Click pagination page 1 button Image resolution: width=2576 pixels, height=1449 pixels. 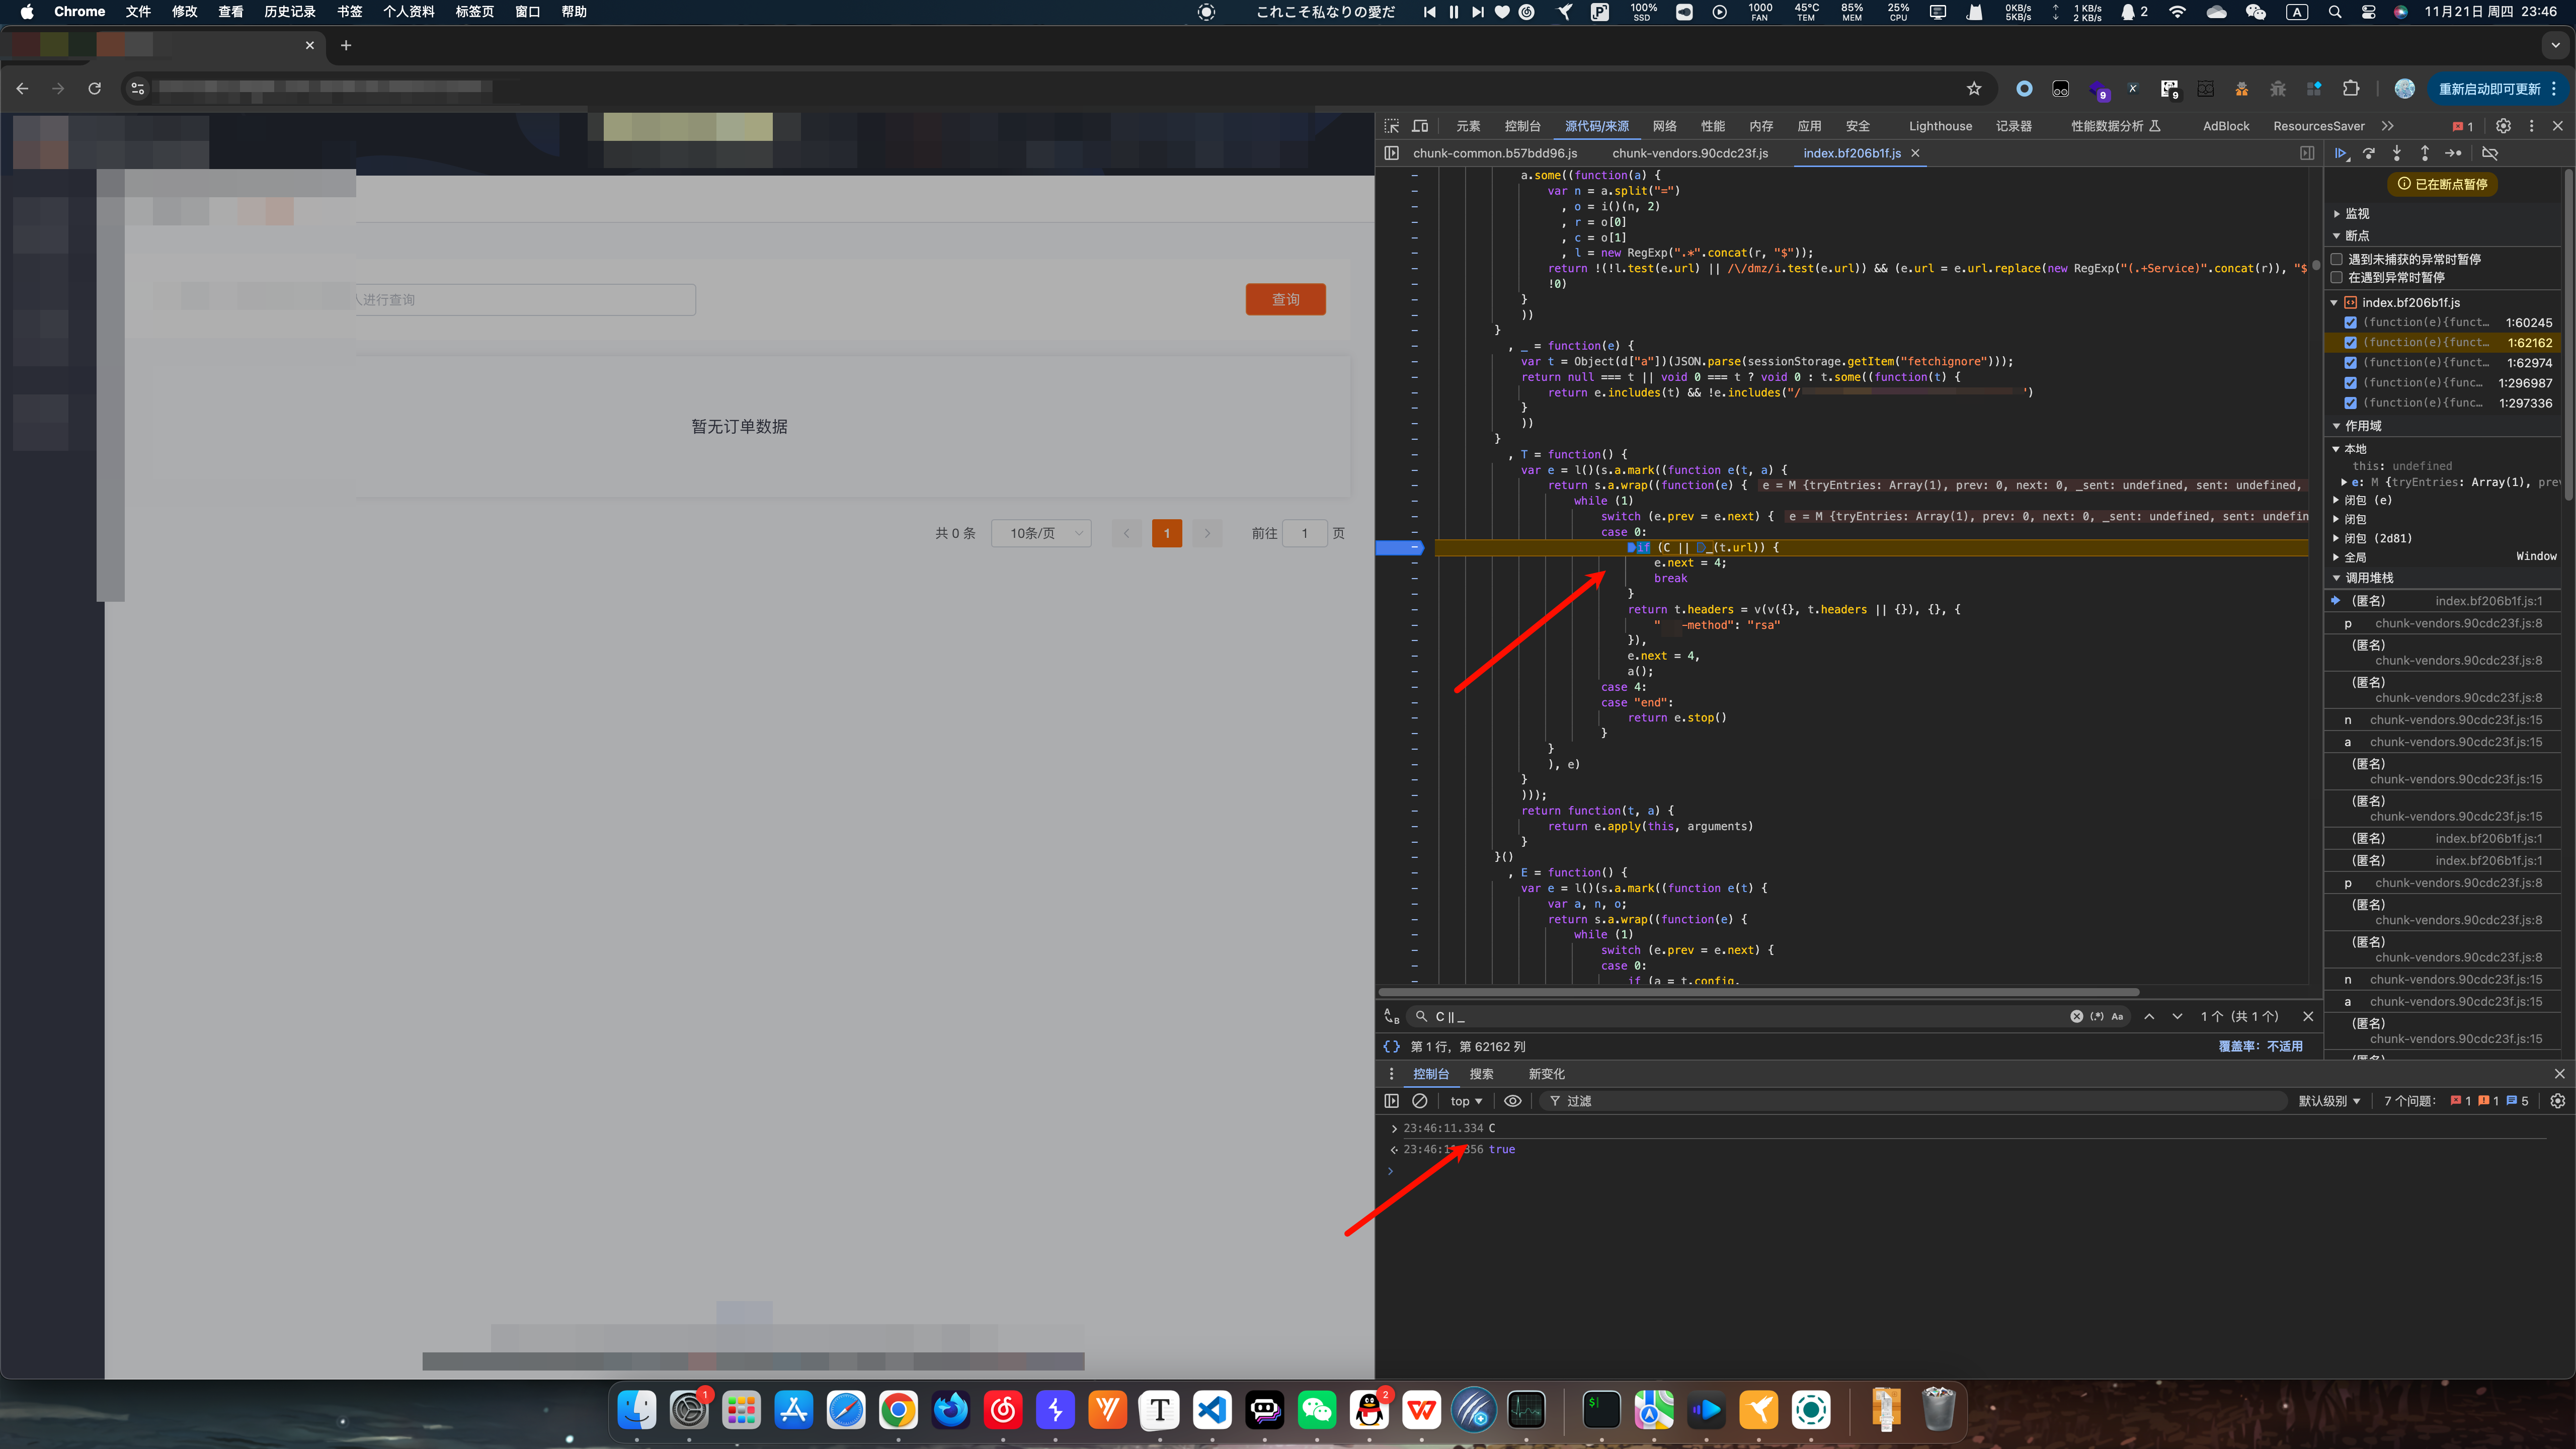pyautogui.click(x=1166, y=533)
